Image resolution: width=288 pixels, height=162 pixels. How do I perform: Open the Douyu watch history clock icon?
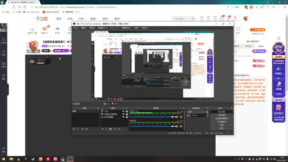tap(202, 18)
